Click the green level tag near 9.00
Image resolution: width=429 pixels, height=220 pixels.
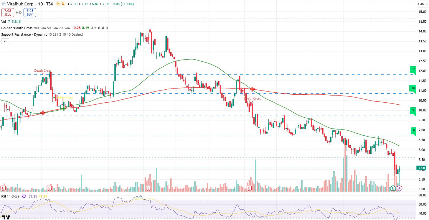coord(414,131)
